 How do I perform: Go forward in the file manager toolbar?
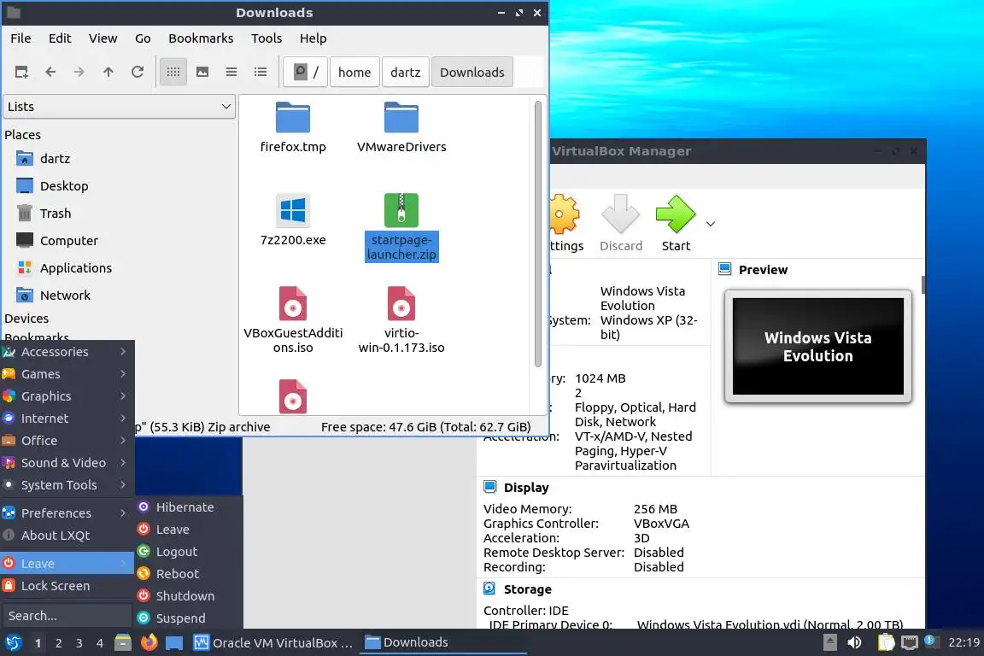[x=79, y=73]
